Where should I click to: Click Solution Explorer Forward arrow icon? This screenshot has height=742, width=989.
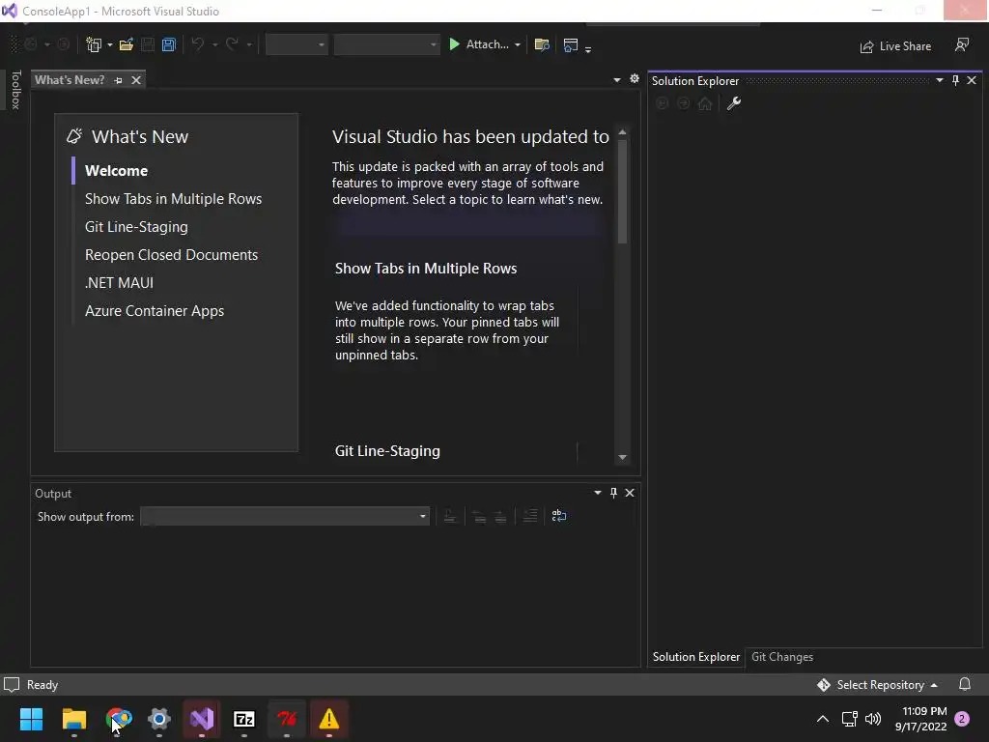[683, 103]
